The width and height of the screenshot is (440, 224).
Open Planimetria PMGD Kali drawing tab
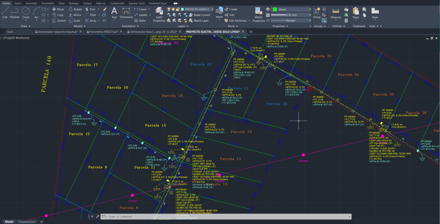103,32
